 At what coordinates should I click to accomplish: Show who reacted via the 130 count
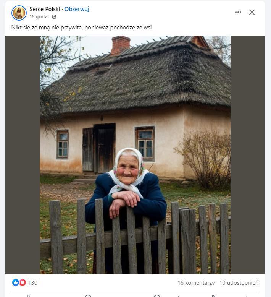point(33,282)
